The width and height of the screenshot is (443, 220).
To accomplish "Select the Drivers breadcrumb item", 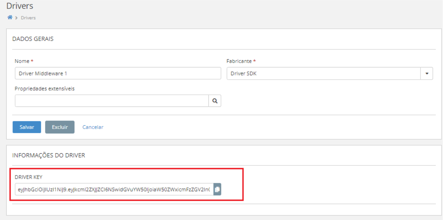I will click(x=28, y=18).
